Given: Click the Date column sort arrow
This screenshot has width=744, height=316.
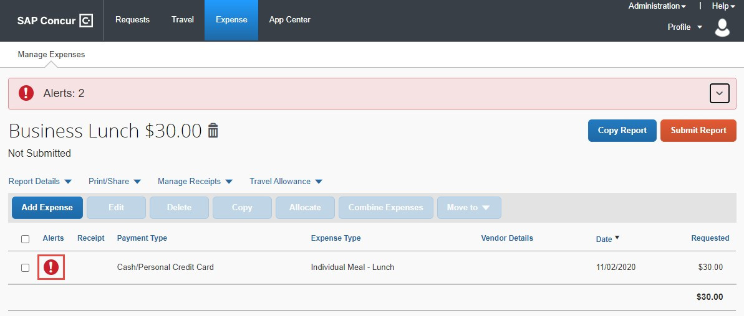Looking at the screenshot, I should click(x=617, y=238).
